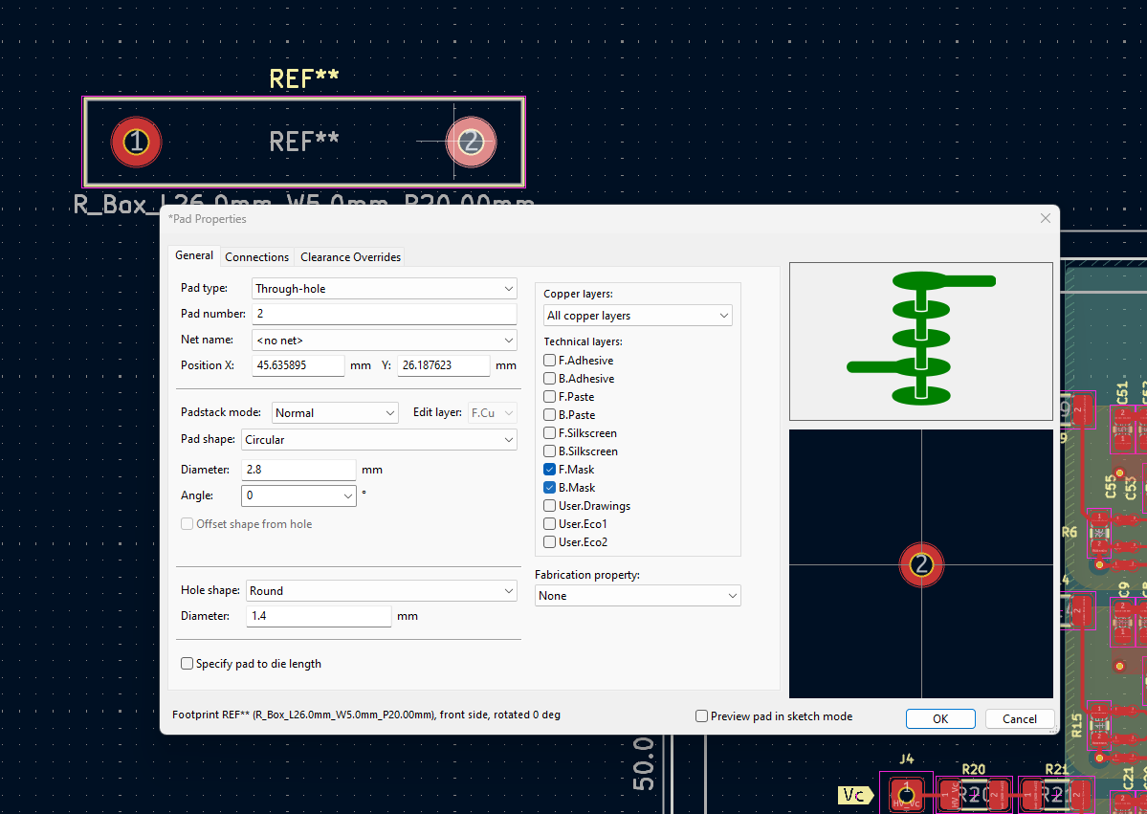Click pad 1 of the resistor footprint
The image size is (1147, 814).
(x=136, y=142)
